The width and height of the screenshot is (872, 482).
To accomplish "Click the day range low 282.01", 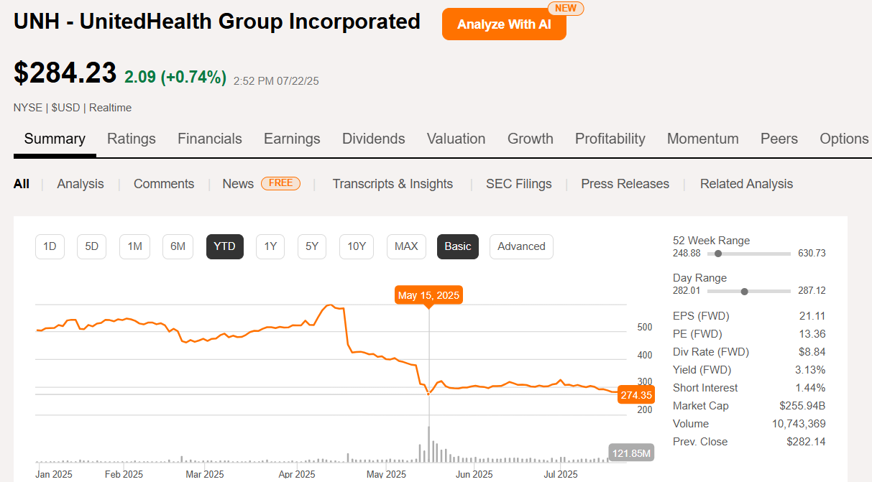I will (687, 291).
